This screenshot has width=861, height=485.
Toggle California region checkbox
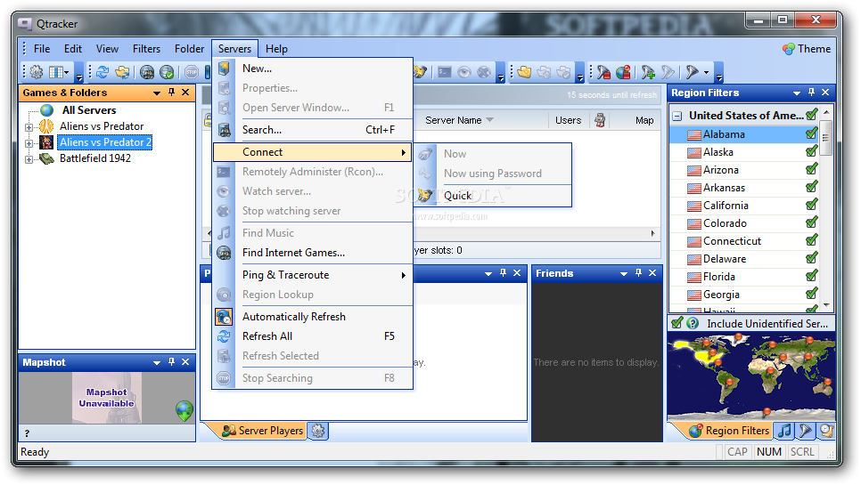[812, 205]
